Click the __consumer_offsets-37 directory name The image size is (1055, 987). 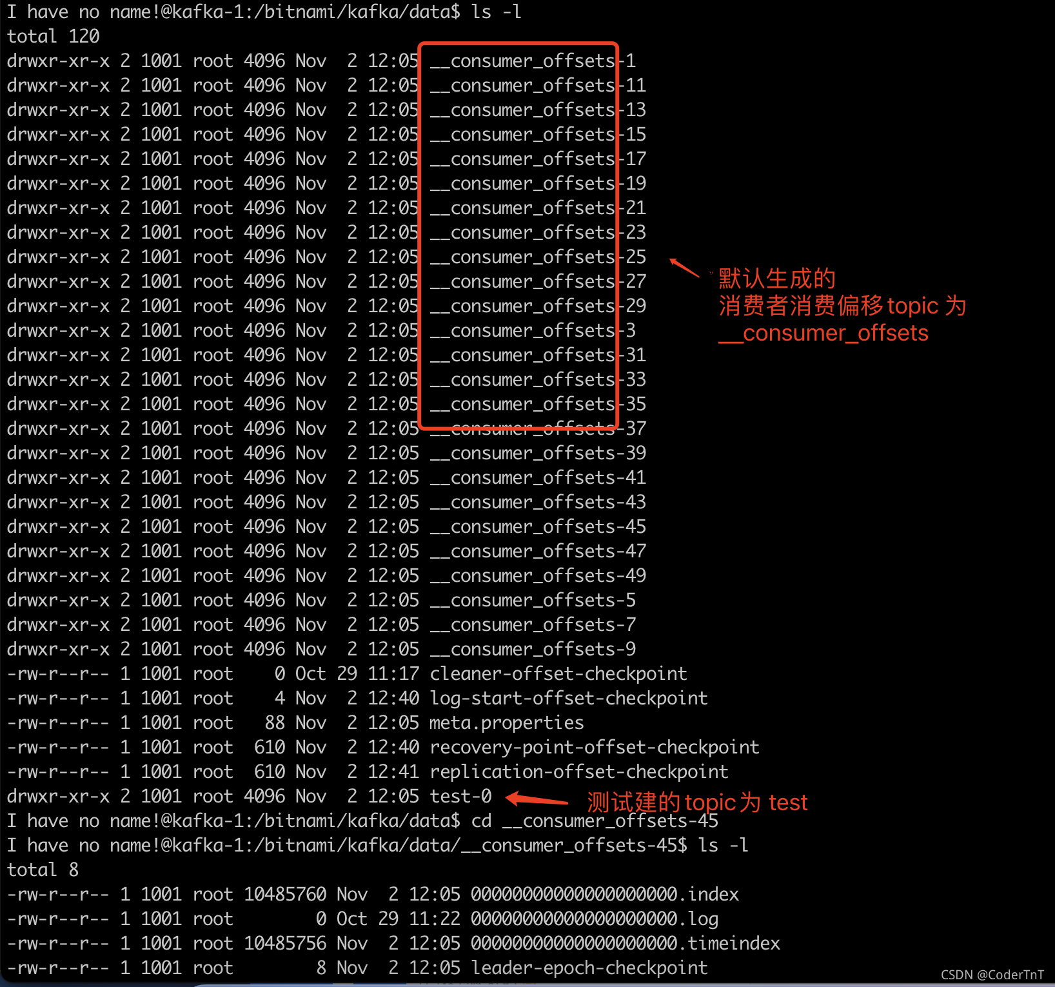click(538, 428)
